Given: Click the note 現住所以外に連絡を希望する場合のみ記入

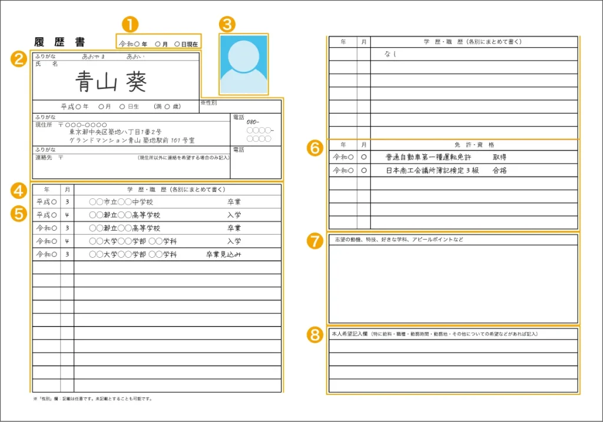Looking at the screenshot, I should (x=184, y=158).
